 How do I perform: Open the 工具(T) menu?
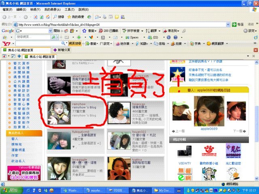(x=69, y=10)
